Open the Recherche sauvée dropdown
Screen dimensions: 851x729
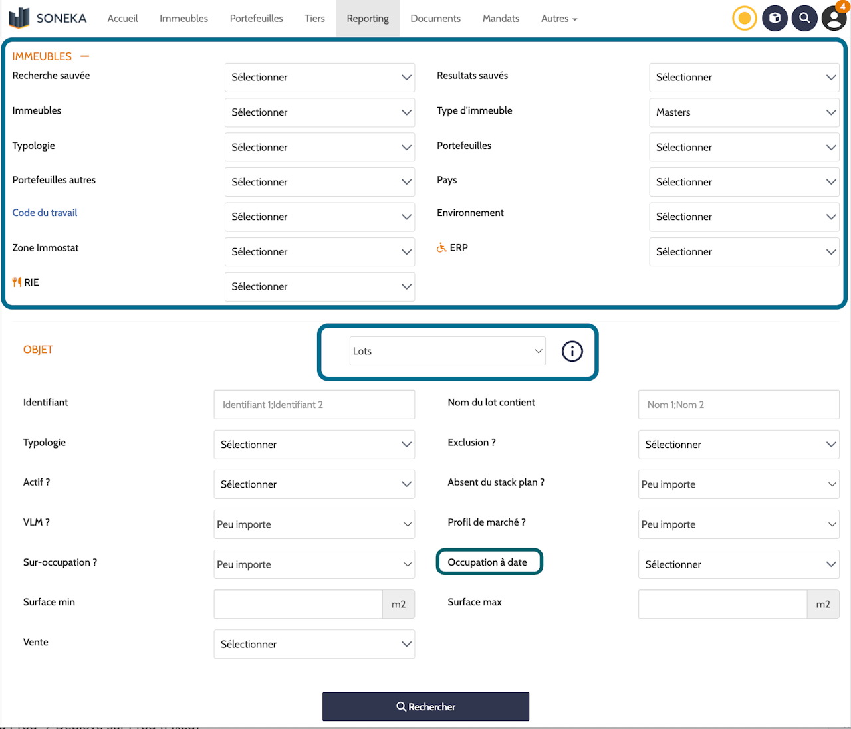click(320, 78)
